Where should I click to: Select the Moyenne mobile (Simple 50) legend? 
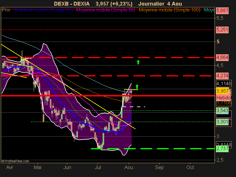[106, 10]
